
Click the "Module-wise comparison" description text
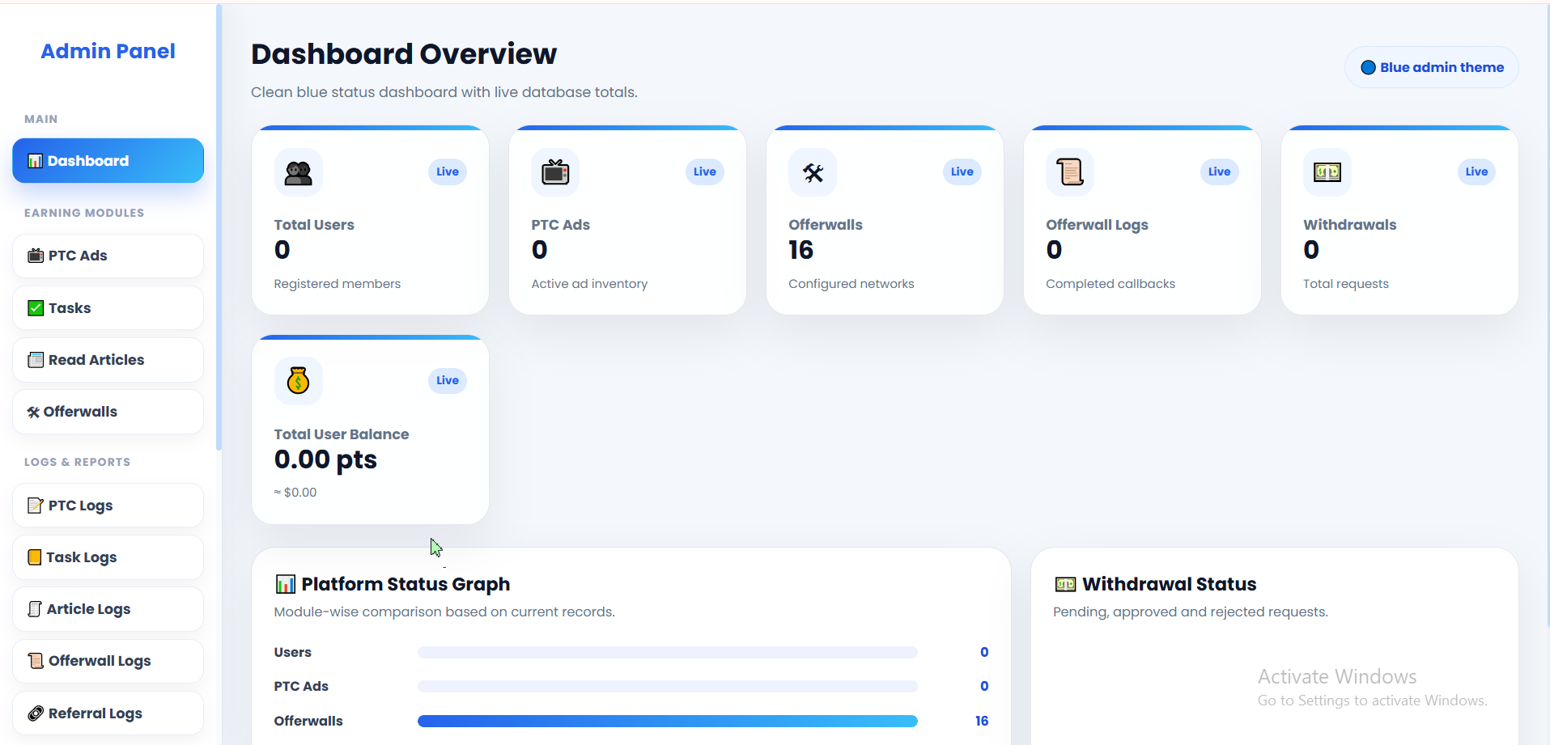coord(444,612)
